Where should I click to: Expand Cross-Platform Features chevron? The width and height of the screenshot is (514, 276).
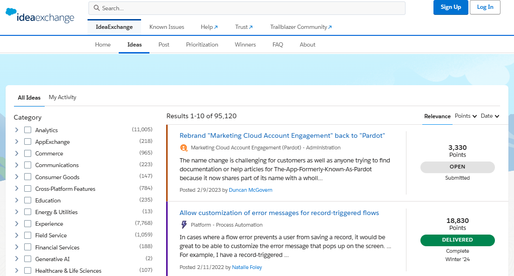click(x=17, y=189)
